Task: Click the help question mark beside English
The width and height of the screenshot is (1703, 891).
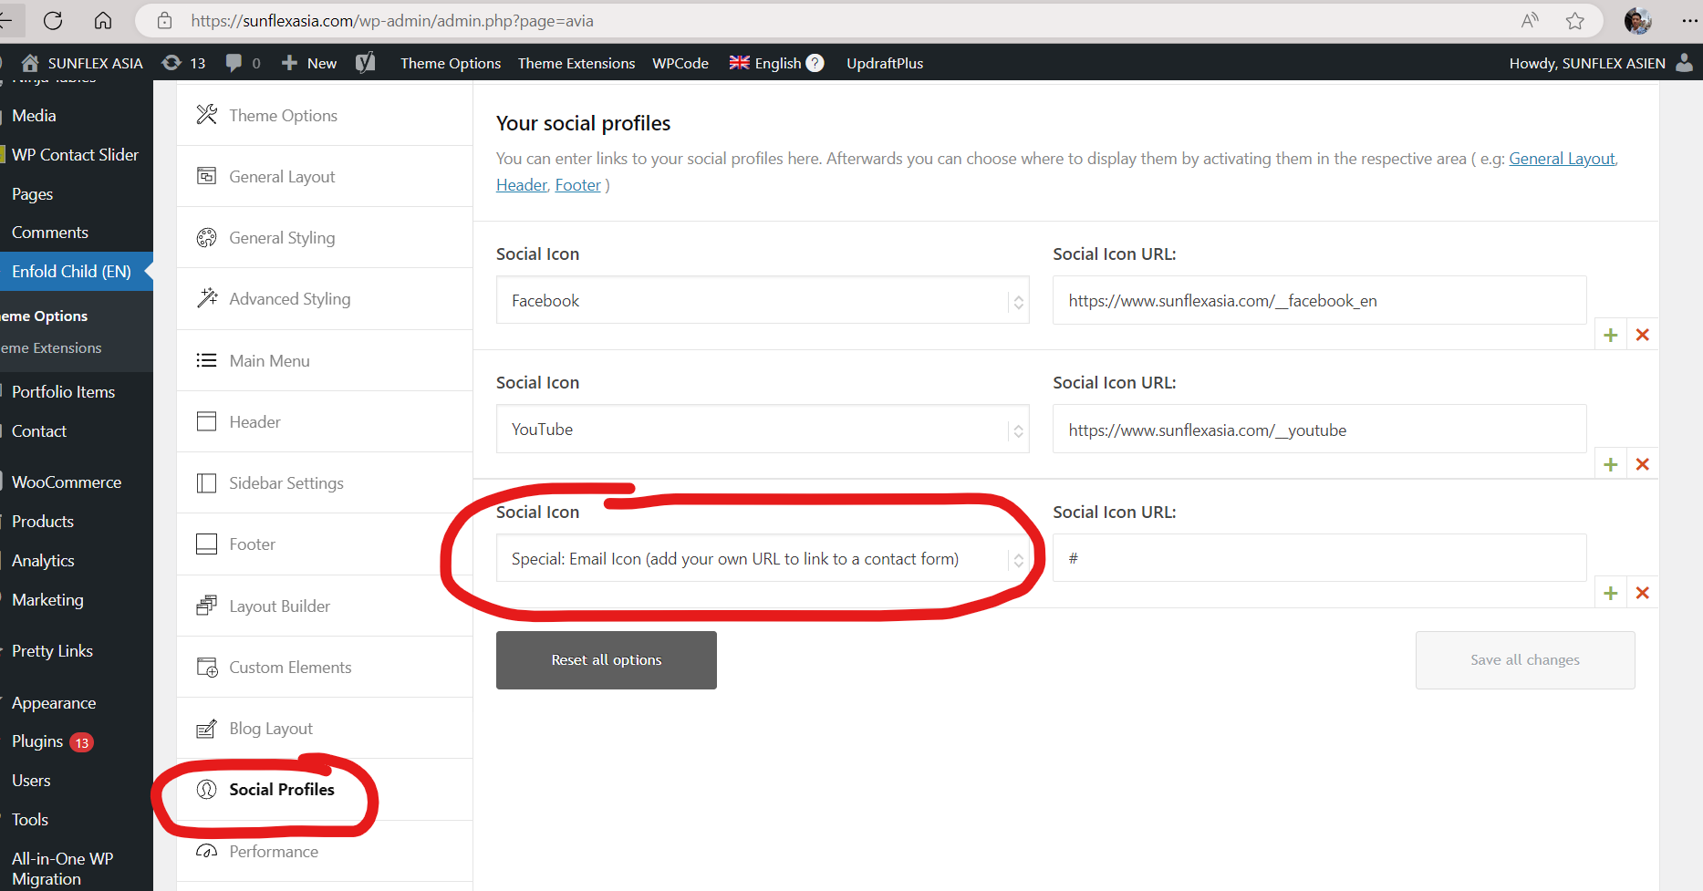Action: coord(815,63)
